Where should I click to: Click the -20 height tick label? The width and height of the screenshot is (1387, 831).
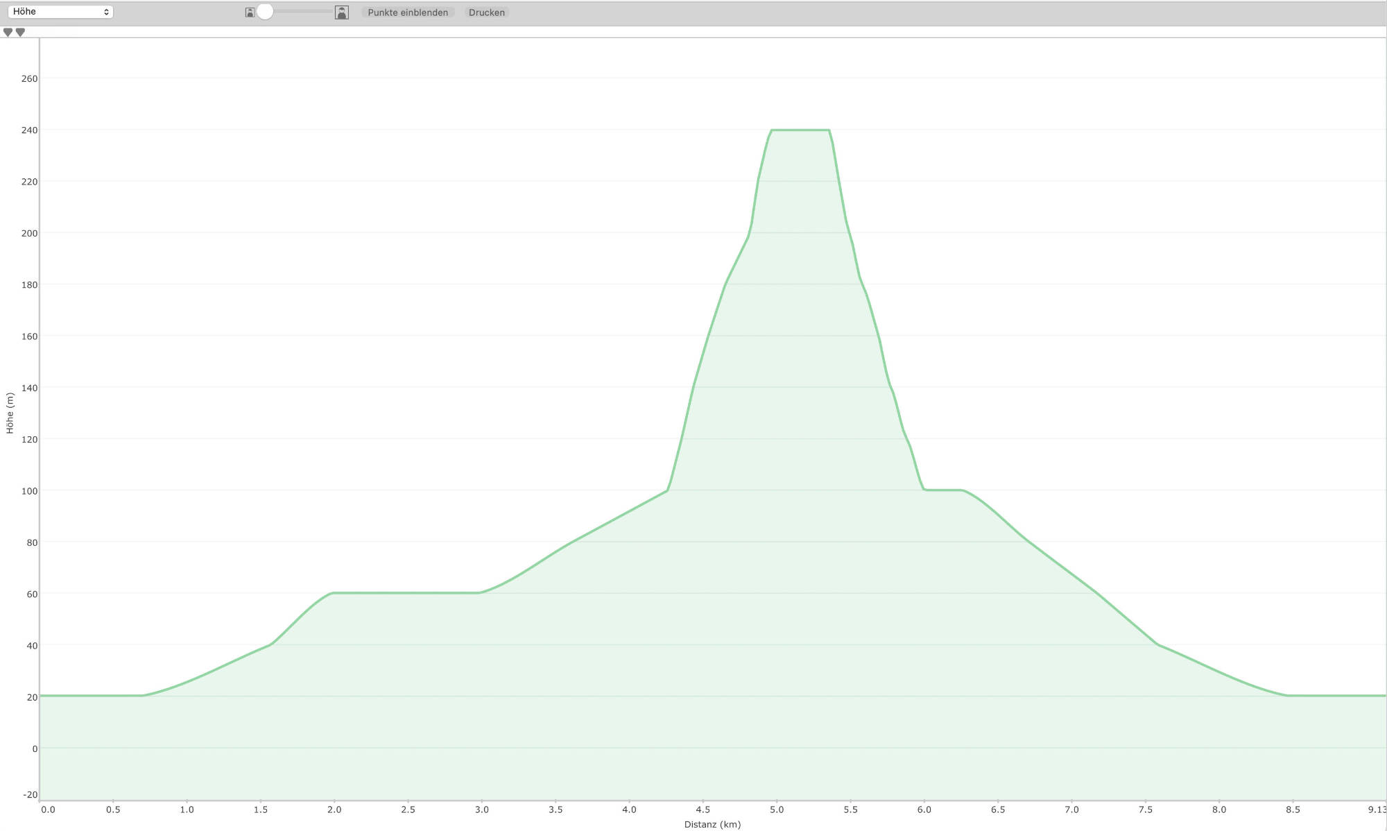tap(30, 795)
